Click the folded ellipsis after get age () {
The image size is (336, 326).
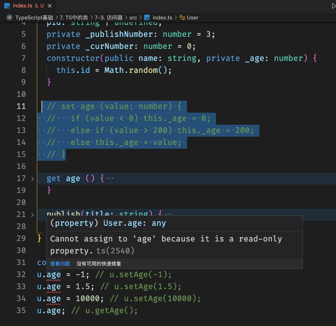click(x=110, y=178)
